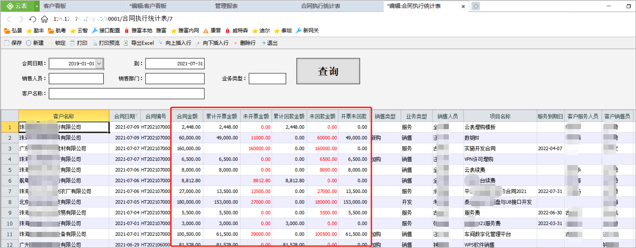Open the 云智 bookmark
Viewport: 636px width, 248px height.
tap(79, 30)
